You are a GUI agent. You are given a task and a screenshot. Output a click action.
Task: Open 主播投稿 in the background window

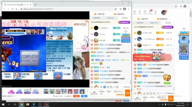tap(143, 19)
